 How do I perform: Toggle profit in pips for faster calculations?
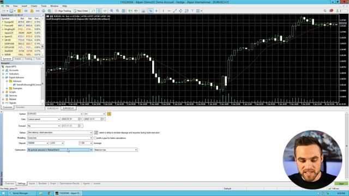pyautogui.click(x=95, y=138)
